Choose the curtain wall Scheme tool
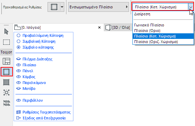 (7, 61)
